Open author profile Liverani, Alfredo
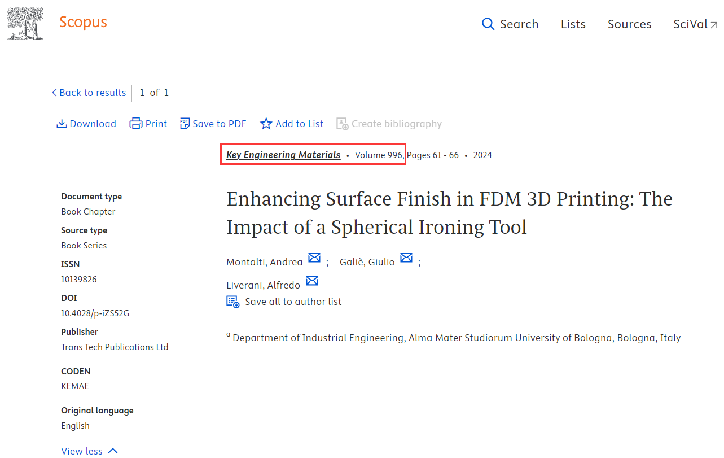The width and height of the screenshot is (724, 458). [x=264, y=285]
